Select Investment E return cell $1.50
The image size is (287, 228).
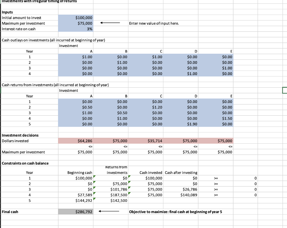[x=216, y=118]
